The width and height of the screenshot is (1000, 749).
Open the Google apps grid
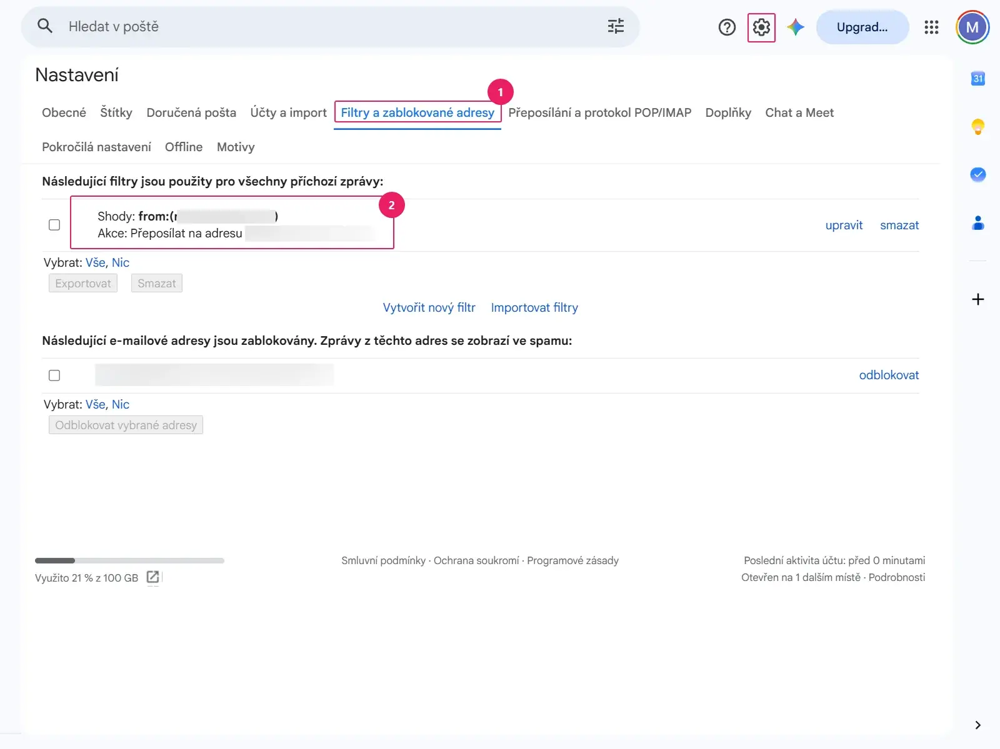(931, 27)
